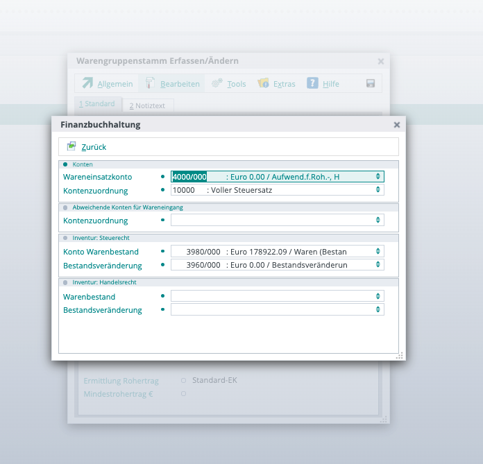Screen dimensions: 483x464
Task: Click the save floppy disk icon
Action: pyautogui.click(x=371, y=83)
